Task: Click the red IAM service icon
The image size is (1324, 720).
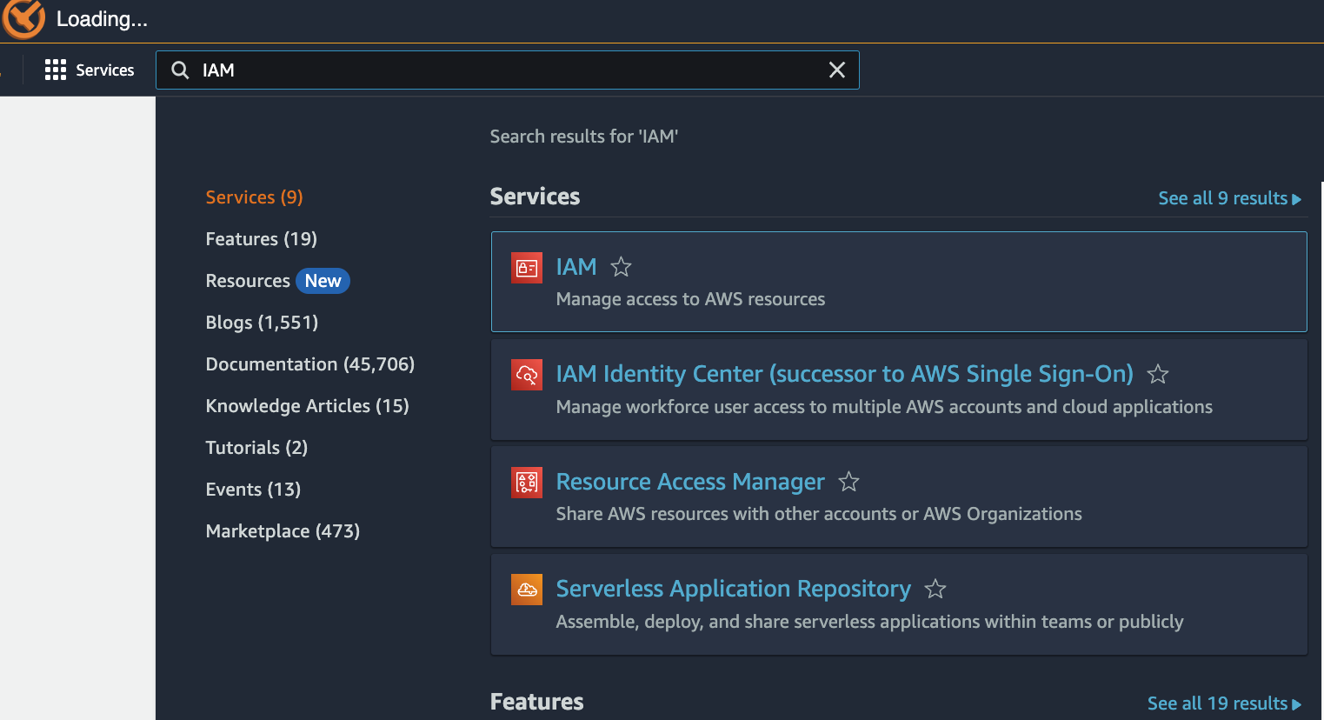Action: point(527,268)
